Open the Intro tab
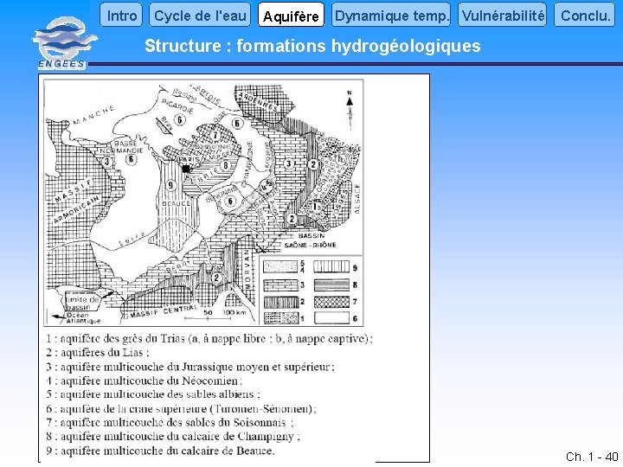 tap(121, 15)
